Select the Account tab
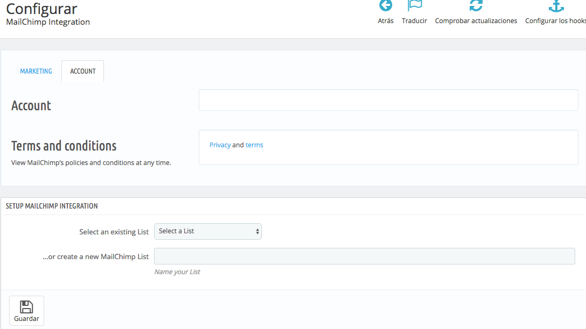 click(83, 71)
